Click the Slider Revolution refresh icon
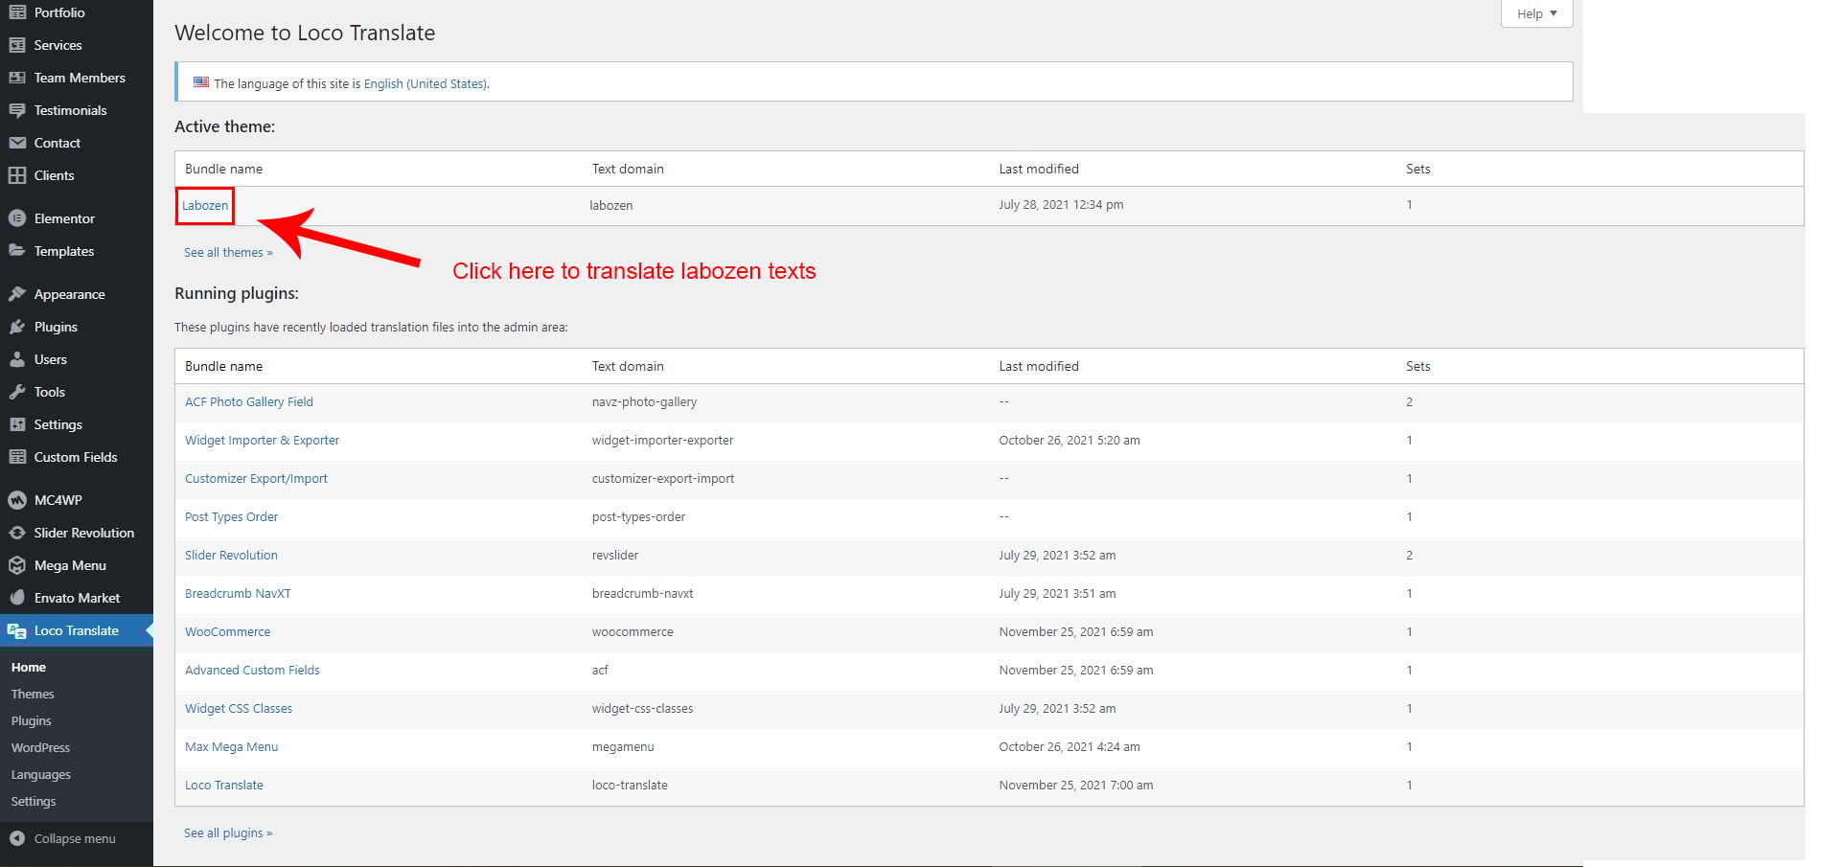 [17, 533]
